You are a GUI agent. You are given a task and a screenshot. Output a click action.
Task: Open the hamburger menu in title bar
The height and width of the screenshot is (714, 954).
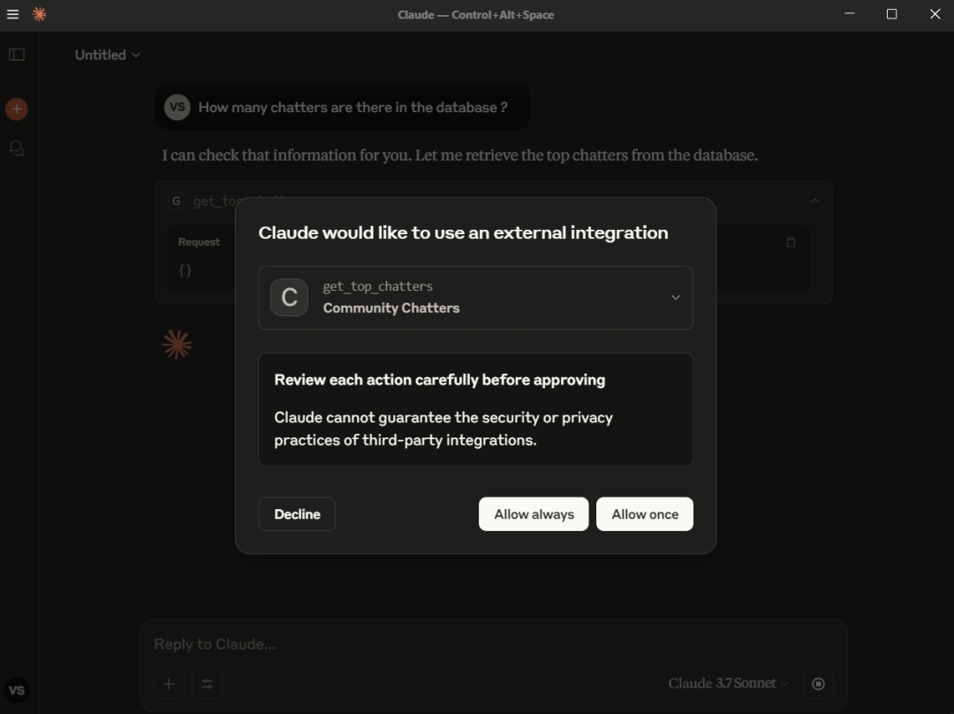(12, 14)
